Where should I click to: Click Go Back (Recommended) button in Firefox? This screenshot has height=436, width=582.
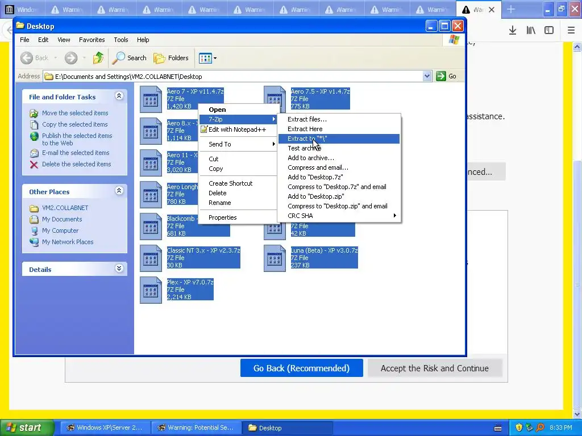point(301,368)
